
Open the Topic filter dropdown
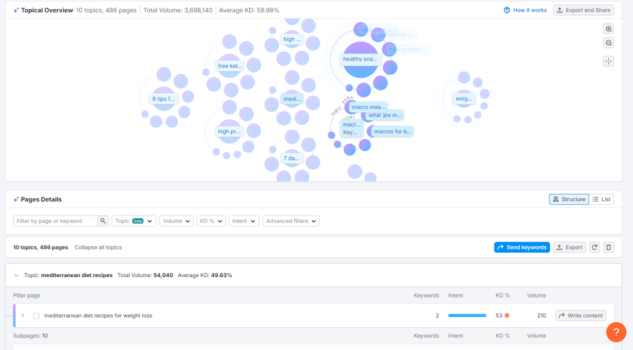[x=134, y=221]
